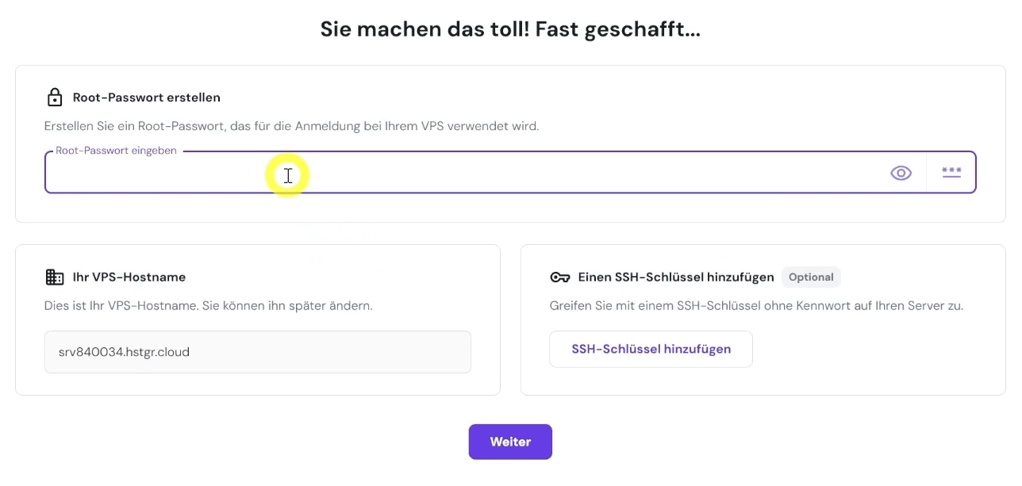This screenshot has width=1022, height=486.
Task: Toggle password visibility with the eye icon
Action: tap(901, 172)
